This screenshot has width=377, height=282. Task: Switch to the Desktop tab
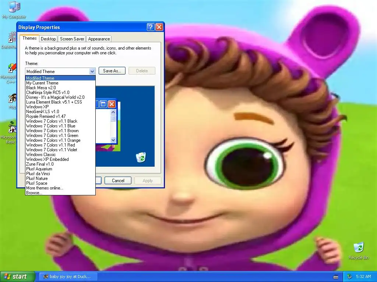(x=48, y=39)
